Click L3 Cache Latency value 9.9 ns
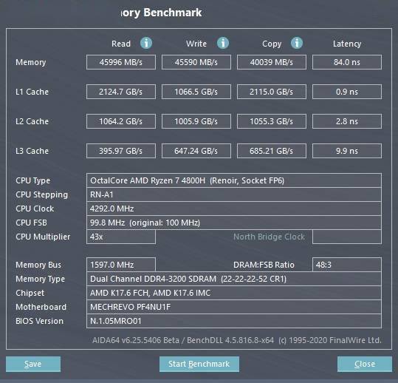Image resolution: width=398 pixels, height=383 pixels. coord(347,151)
